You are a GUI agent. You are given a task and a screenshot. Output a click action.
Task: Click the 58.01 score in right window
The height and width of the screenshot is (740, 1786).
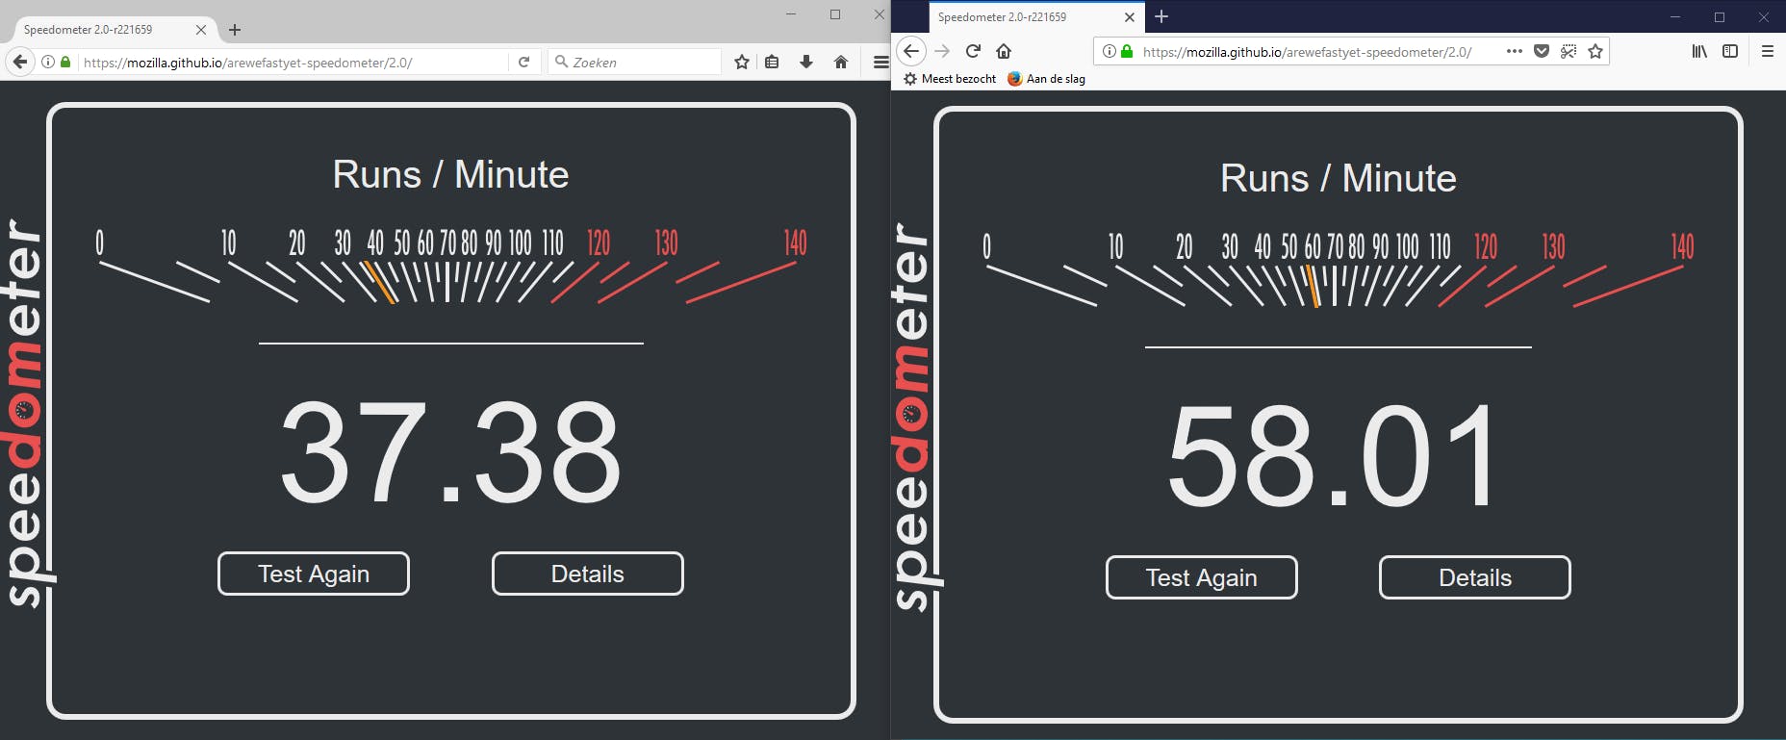1334,457
